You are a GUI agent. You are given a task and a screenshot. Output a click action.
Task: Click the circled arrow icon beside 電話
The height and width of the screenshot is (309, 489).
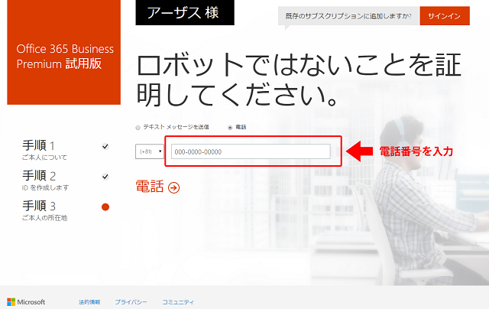point(173,187)
